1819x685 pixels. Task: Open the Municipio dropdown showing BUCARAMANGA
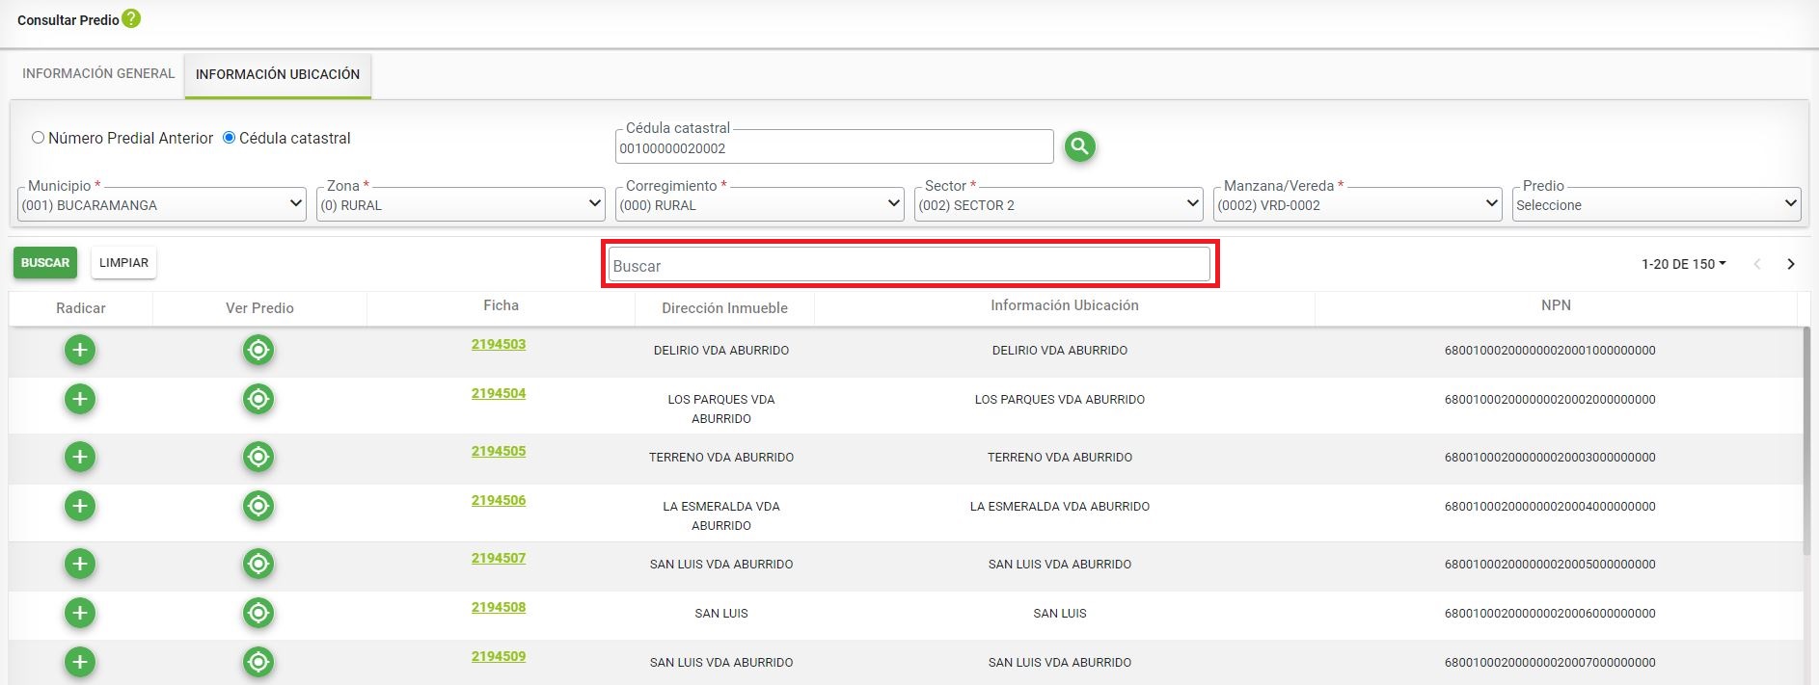tap(162, 204)
